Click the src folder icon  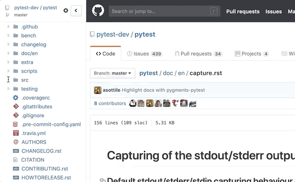tap(16, 80)
